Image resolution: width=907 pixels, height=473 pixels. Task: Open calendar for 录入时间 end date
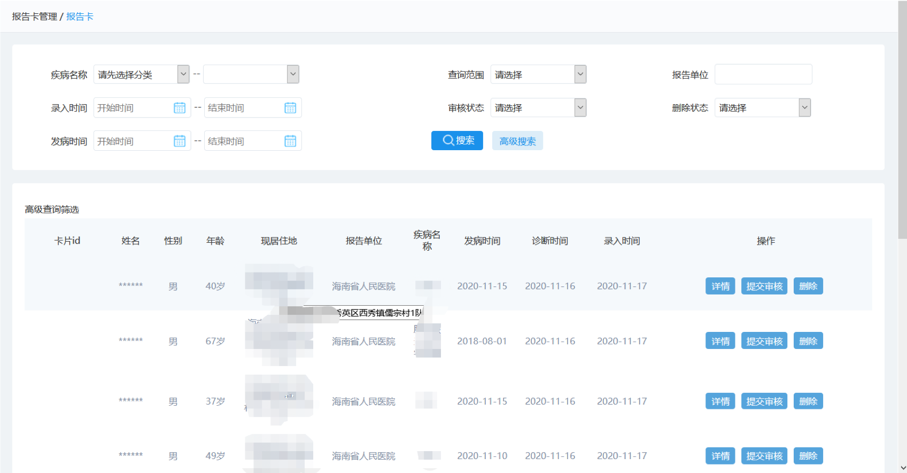pos(290,108)
